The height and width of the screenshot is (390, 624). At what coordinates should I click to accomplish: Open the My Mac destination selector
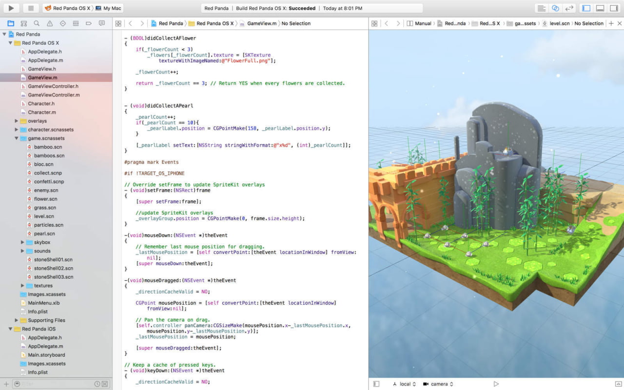[x=109, y=7]
